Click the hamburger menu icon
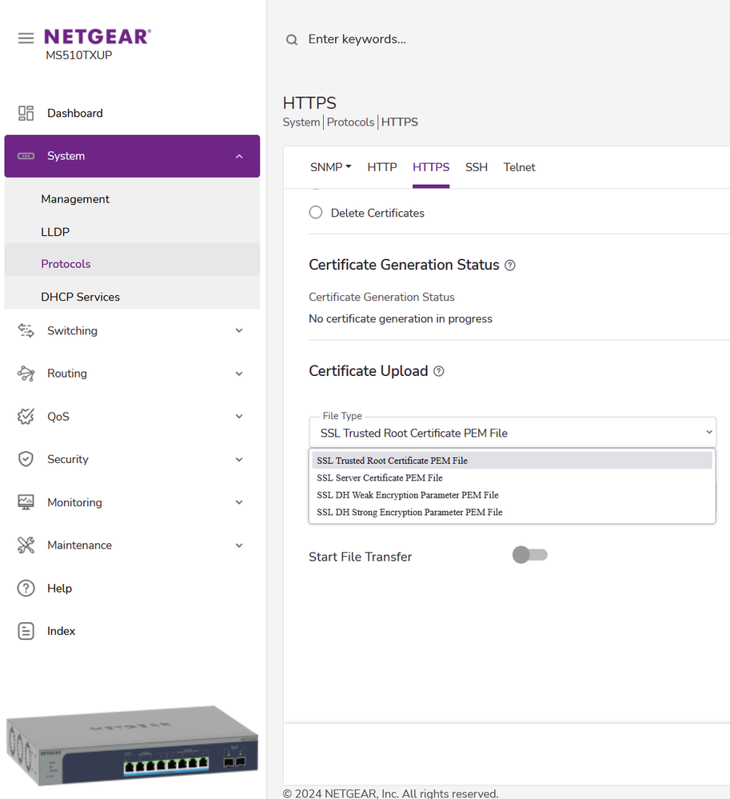Image resolution: width=730 pixels, height=799 pixels. (26, 38)
